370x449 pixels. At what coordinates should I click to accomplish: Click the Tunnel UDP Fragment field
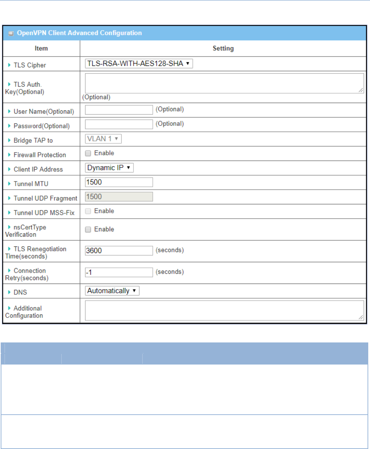pos(119,197)
